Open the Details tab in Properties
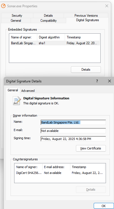Image resolution: width=114 pixels, height=209 pixels. click(48, 16)
